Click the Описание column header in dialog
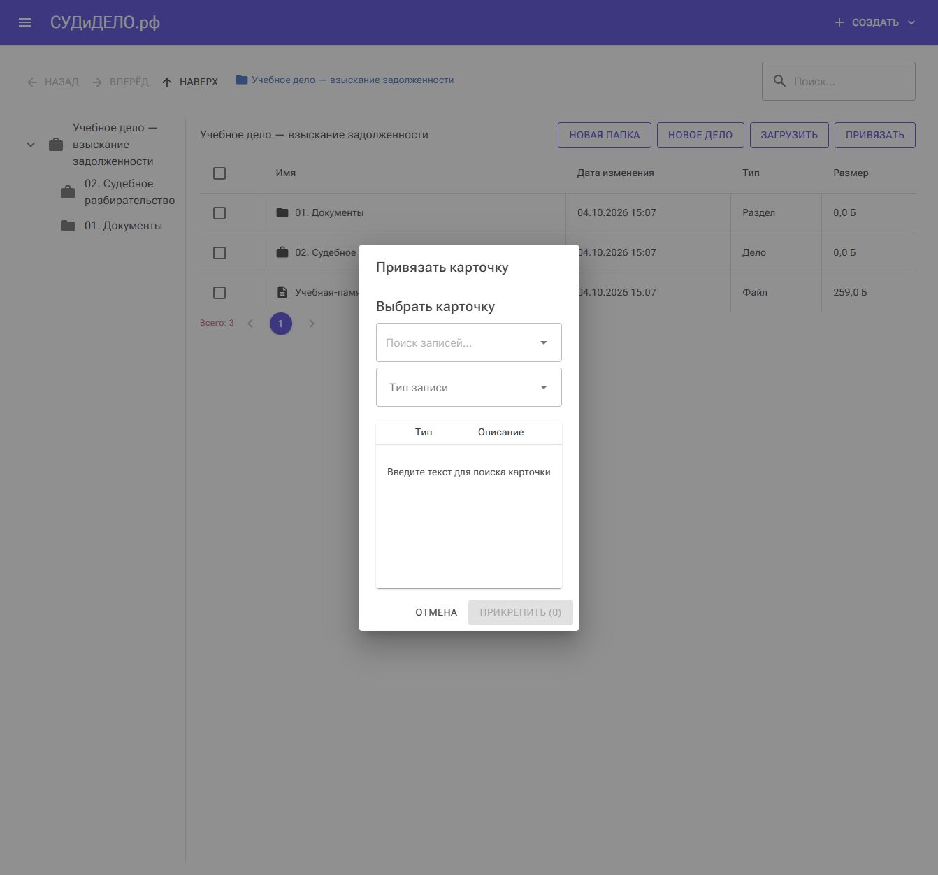 500,432
